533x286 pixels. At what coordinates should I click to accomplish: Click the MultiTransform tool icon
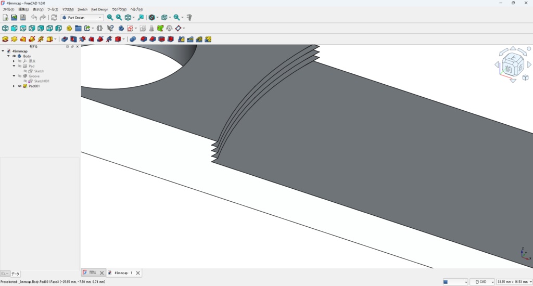(208, 39)
